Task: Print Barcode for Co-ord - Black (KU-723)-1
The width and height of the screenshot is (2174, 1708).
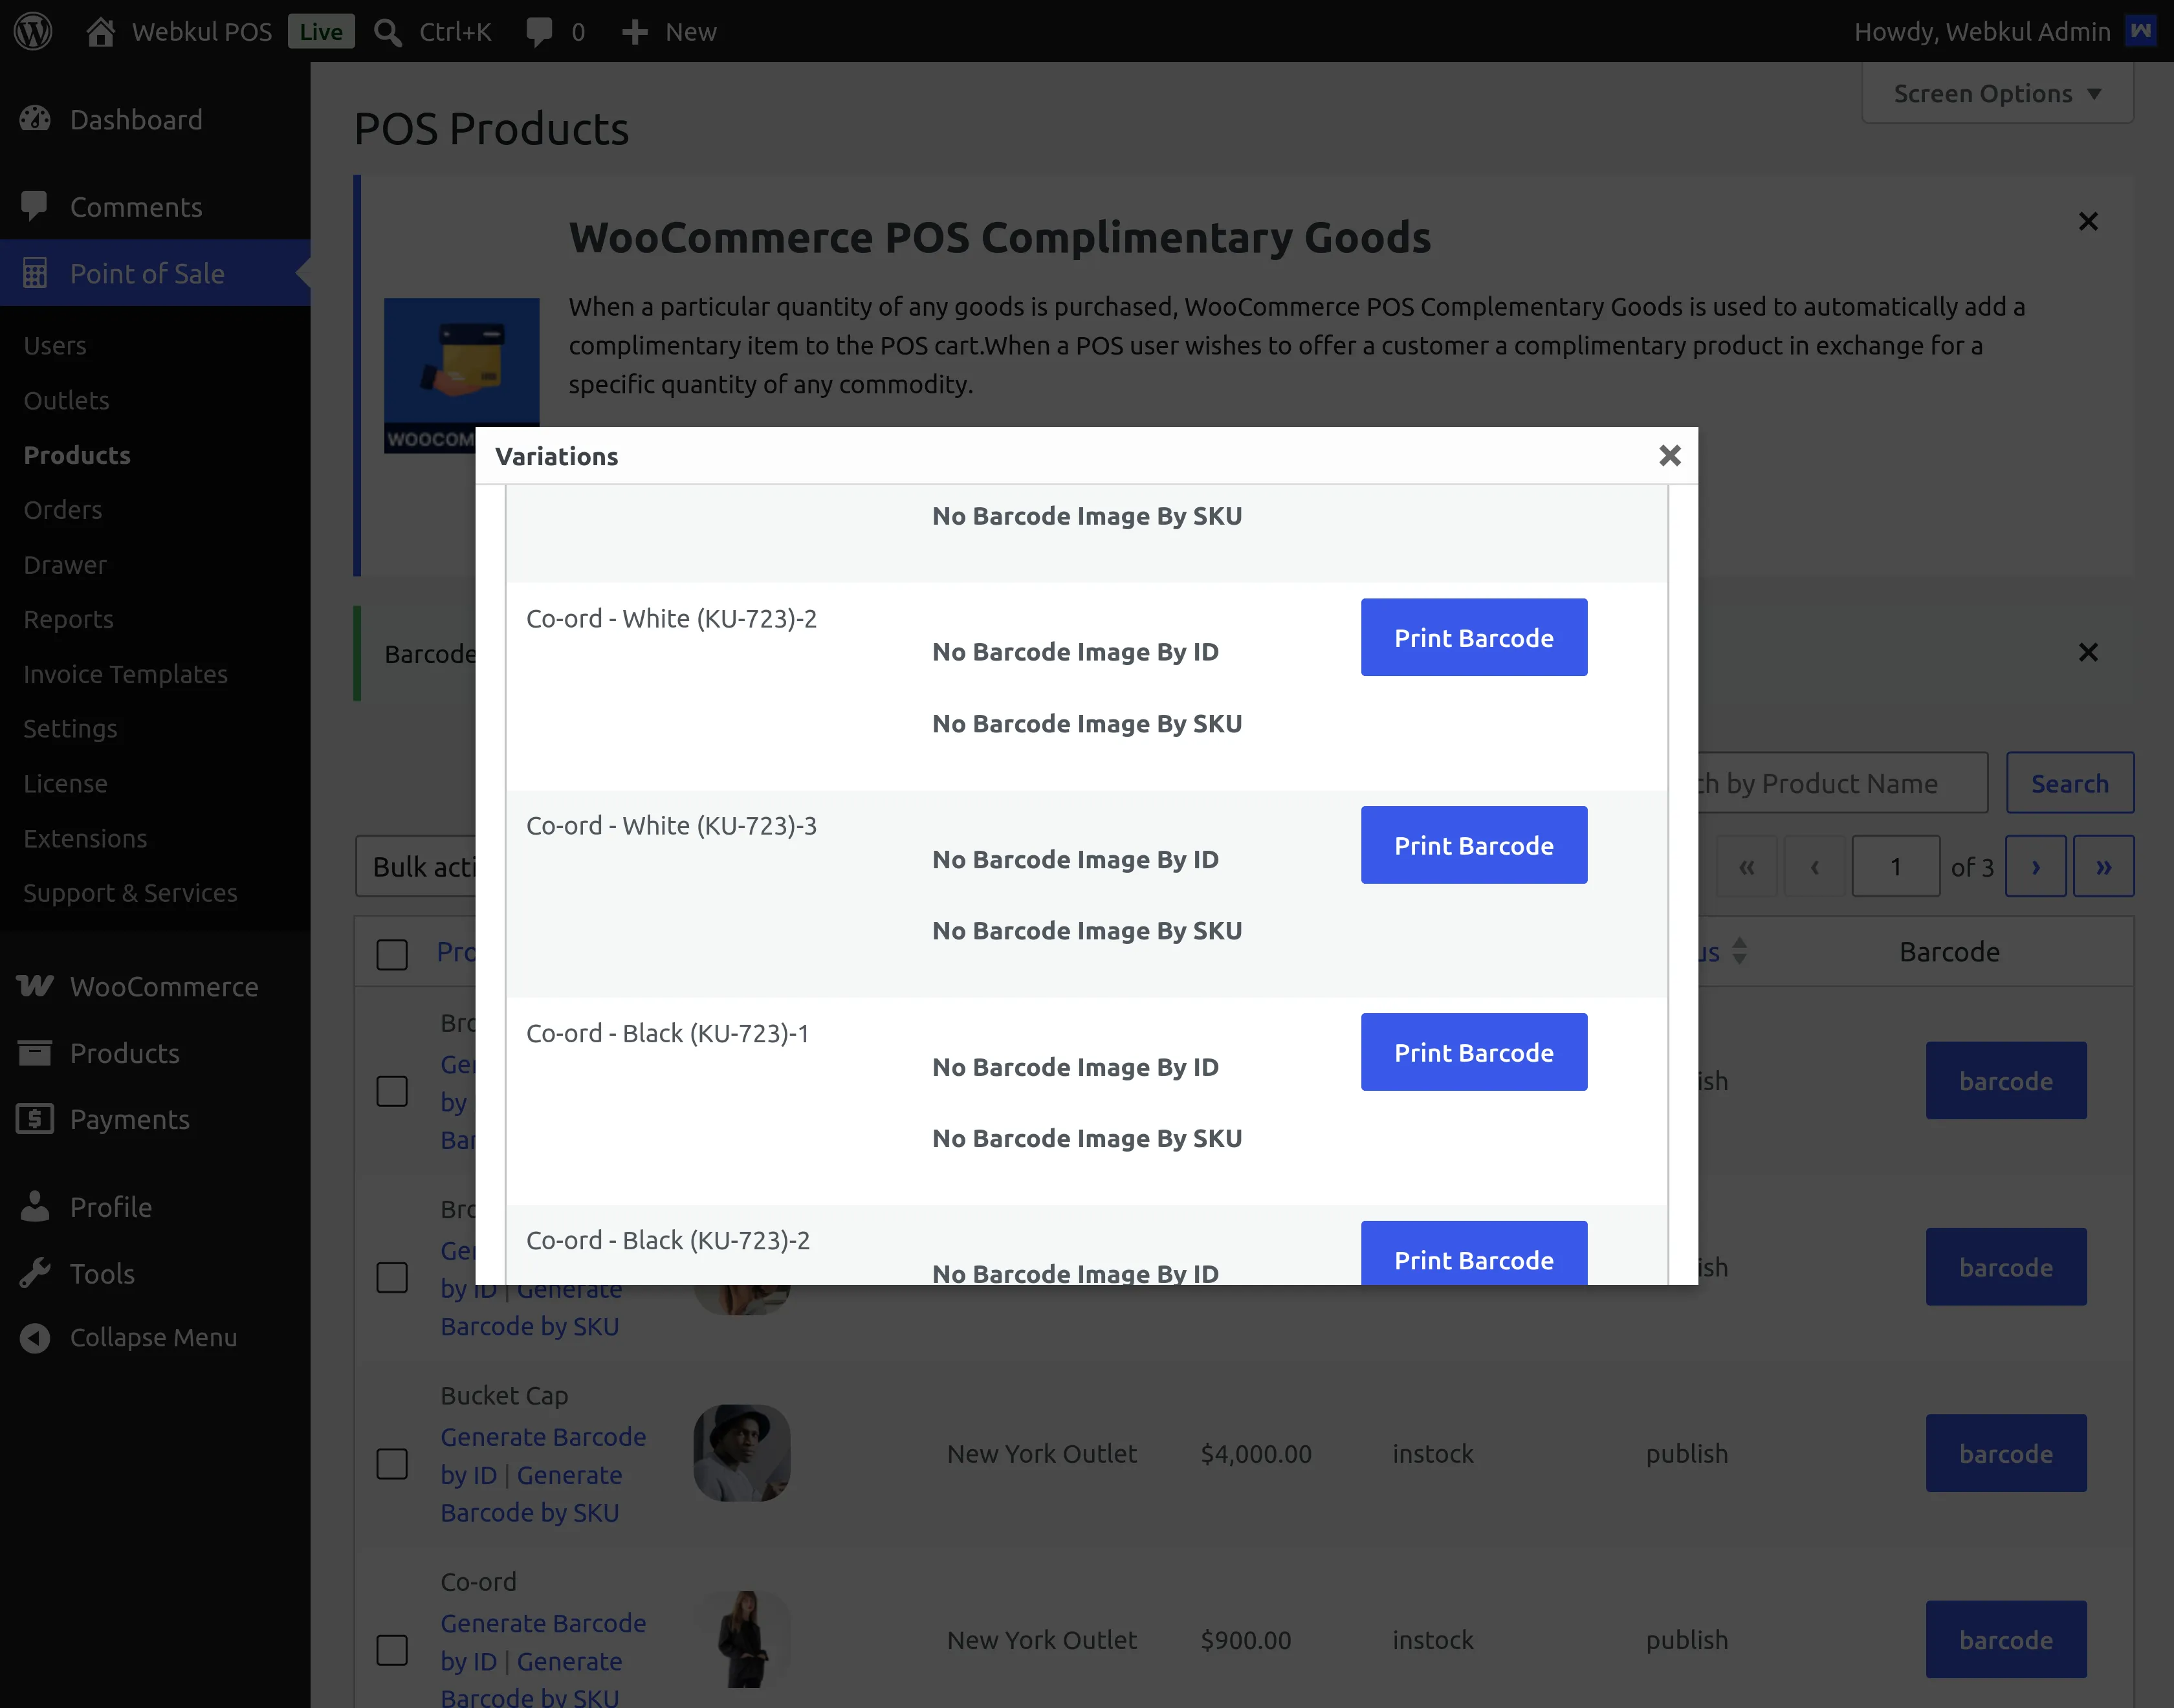Action: point(1473,1052)
